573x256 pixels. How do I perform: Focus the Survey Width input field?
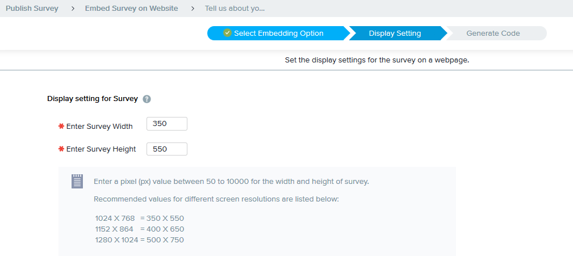point(166,124)
